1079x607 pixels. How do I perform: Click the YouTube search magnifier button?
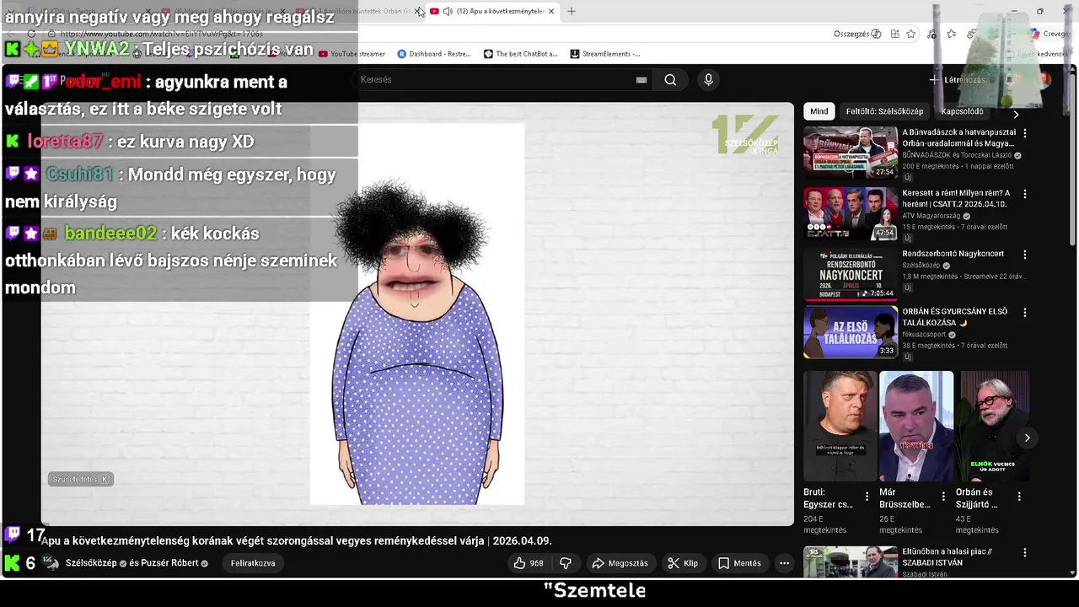click(670, 79)
